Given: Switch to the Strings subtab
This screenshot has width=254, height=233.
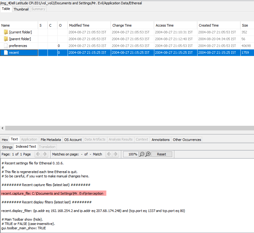Looking at the screenshot, I should [7, 147].
